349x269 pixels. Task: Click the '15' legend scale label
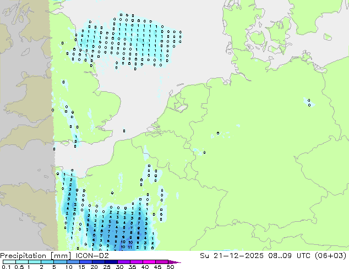(81, 267)
